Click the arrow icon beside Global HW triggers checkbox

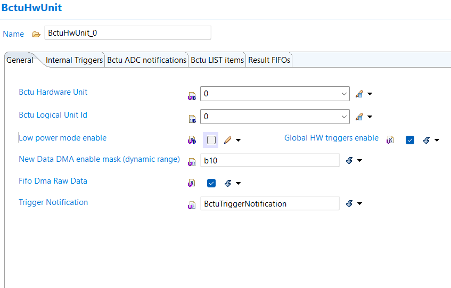pos(427,140)
